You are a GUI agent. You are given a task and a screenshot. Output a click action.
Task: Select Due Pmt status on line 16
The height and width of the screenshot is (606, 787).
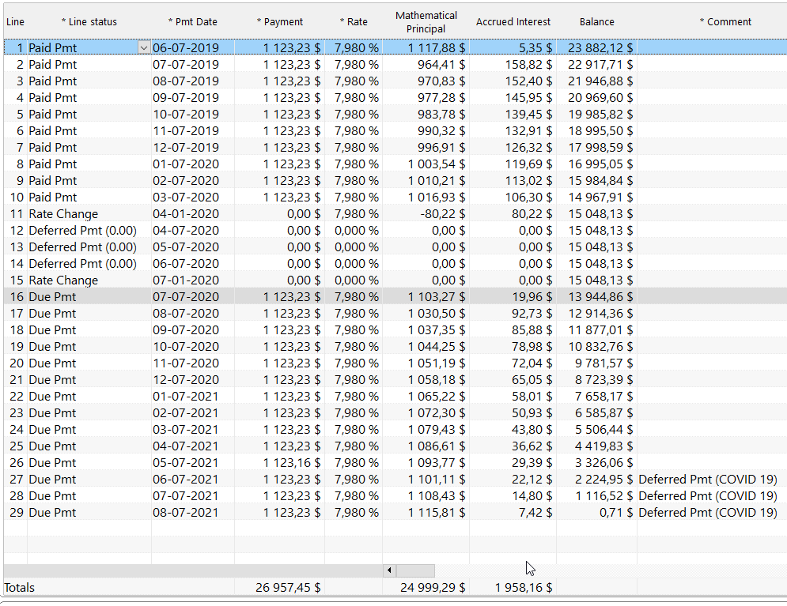click(x=52, y=297)
